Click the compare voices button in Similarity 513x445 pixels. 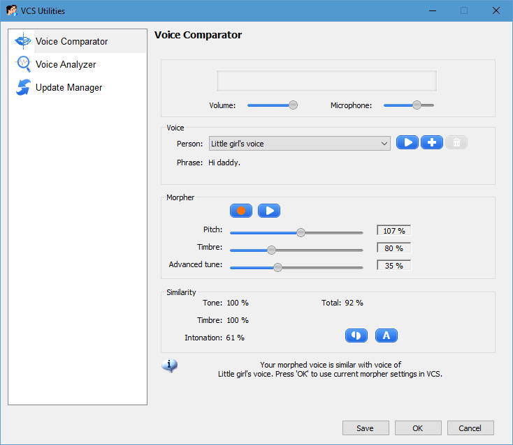pos(356,335)
